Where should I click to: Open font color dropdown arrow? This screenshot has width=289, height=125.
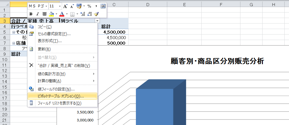tap(67, 14)
